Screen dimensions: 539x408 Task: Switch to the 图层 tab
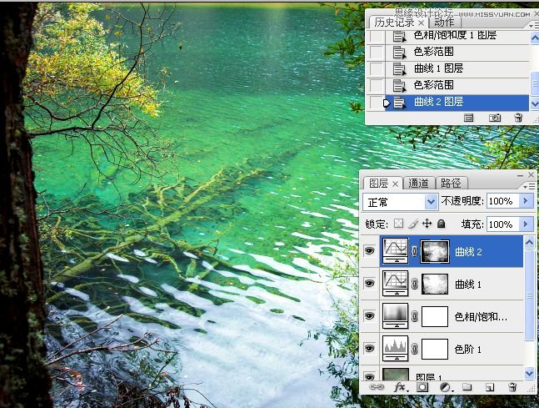pos(378,184)
